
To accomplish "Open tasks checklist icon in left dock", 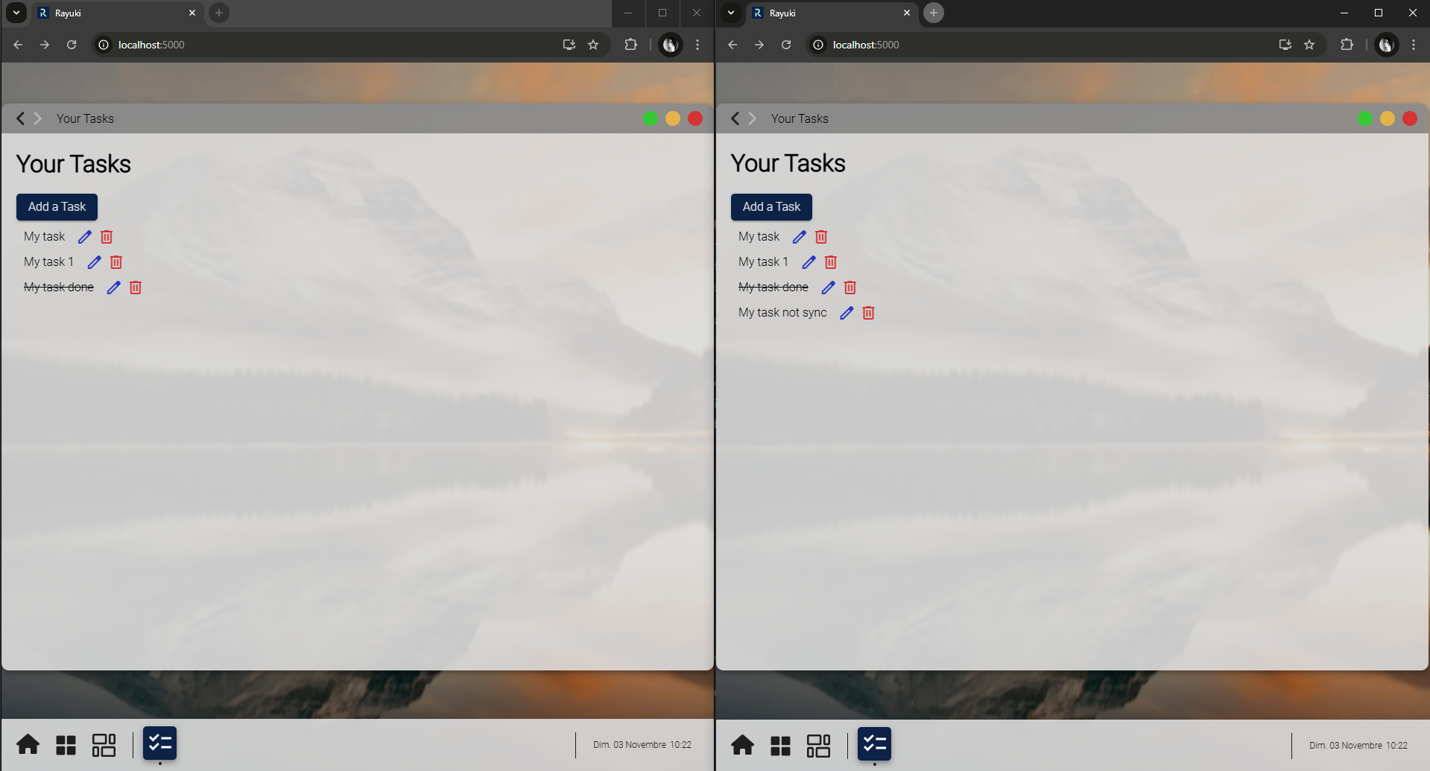I will [x=159, y=743].
